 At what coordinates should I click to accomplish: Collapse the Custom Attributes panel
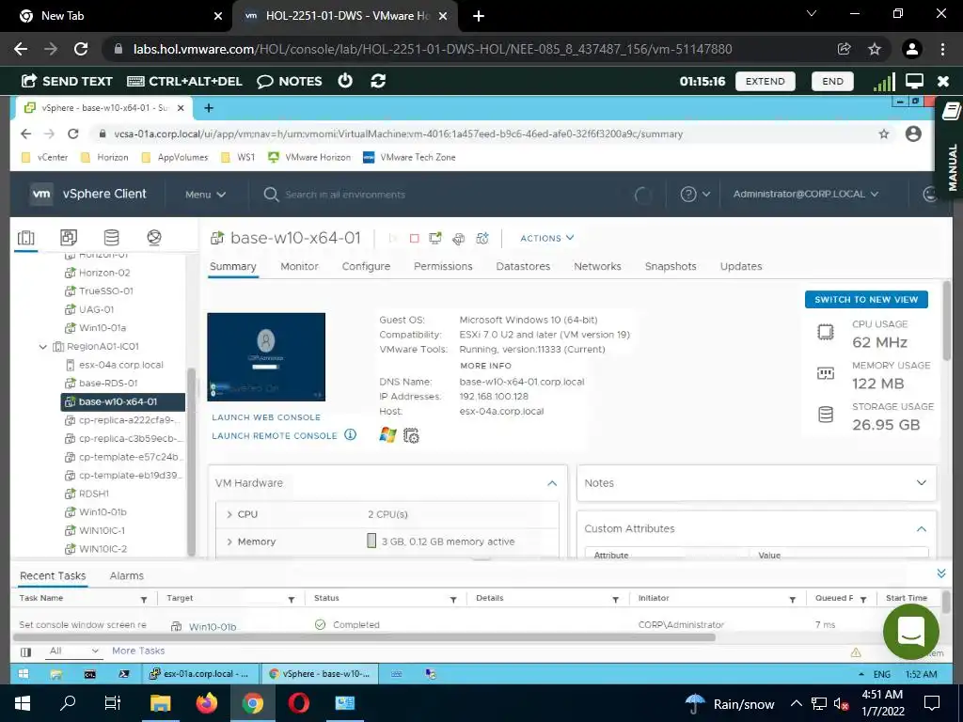click(922, 528)
